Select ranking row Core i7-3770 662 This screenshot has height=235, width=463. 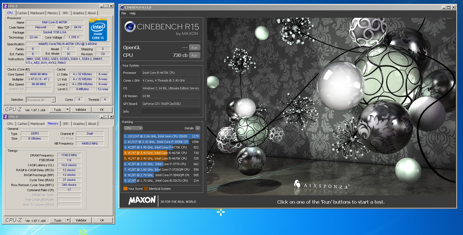162,164
